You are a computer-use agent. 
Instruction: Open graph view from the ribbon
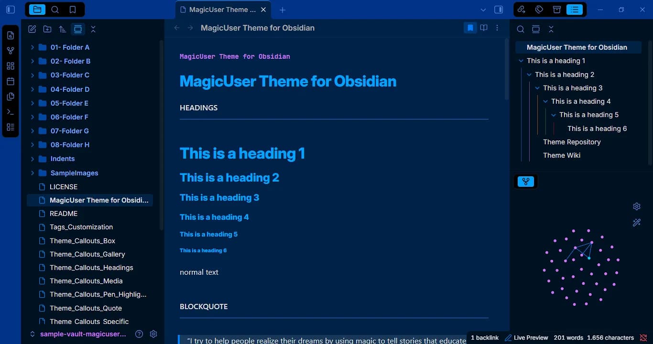[11, 51]
